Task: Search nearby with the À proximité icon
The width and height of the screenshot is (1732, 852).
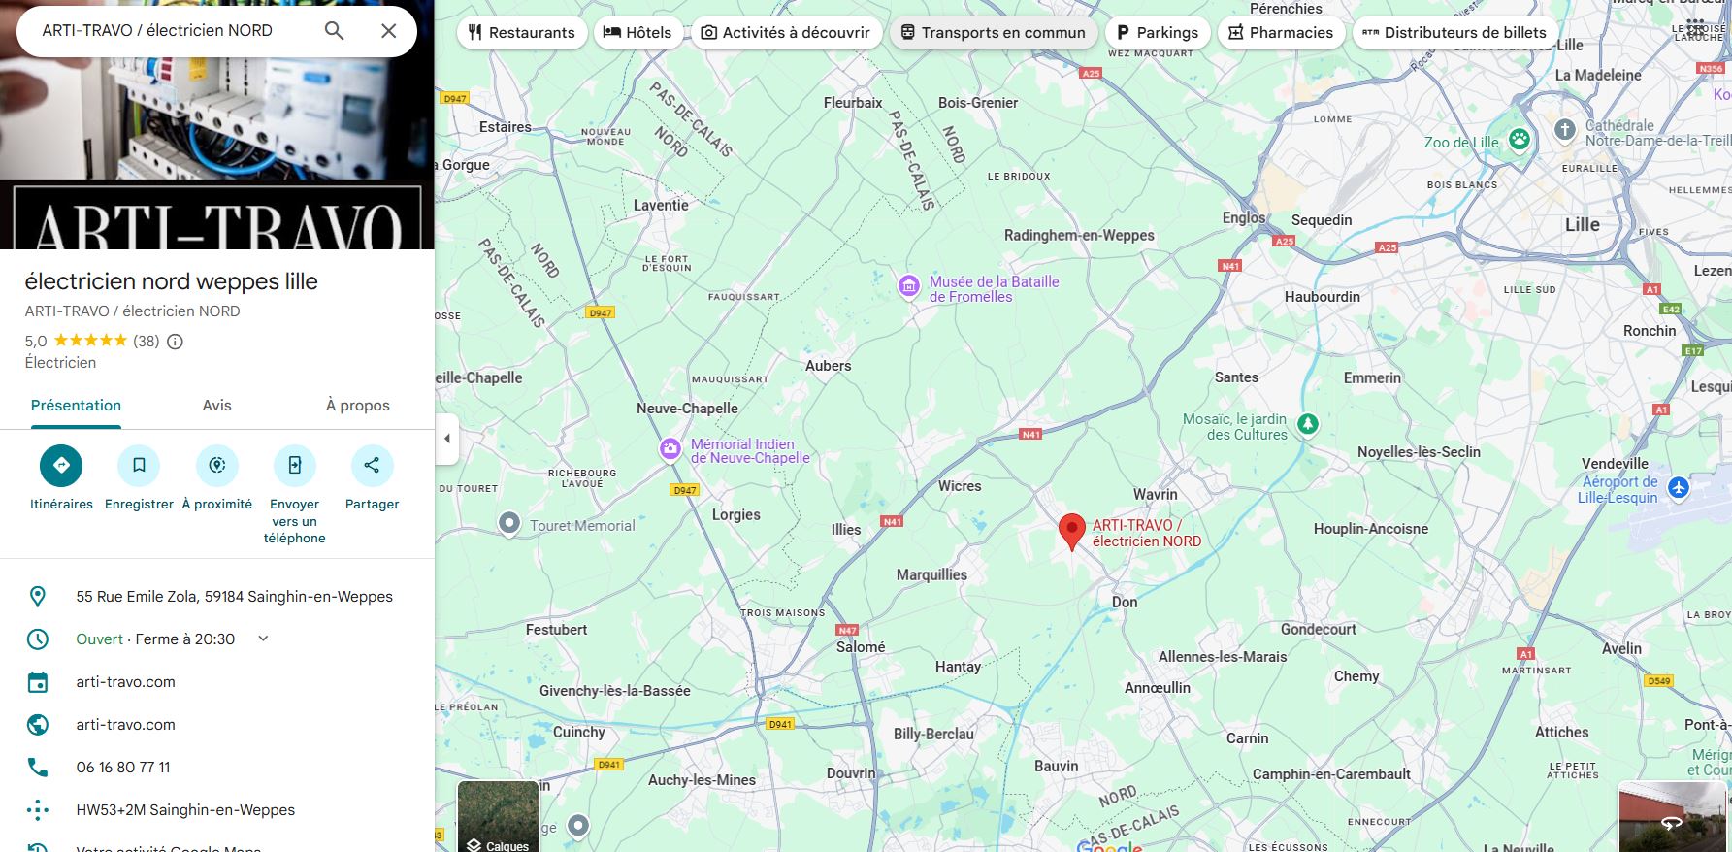Action: [217, 466]
